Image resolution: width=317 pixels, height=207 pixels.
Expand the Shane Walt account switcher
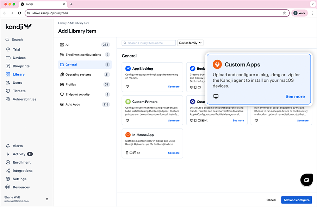pos(47,199)
